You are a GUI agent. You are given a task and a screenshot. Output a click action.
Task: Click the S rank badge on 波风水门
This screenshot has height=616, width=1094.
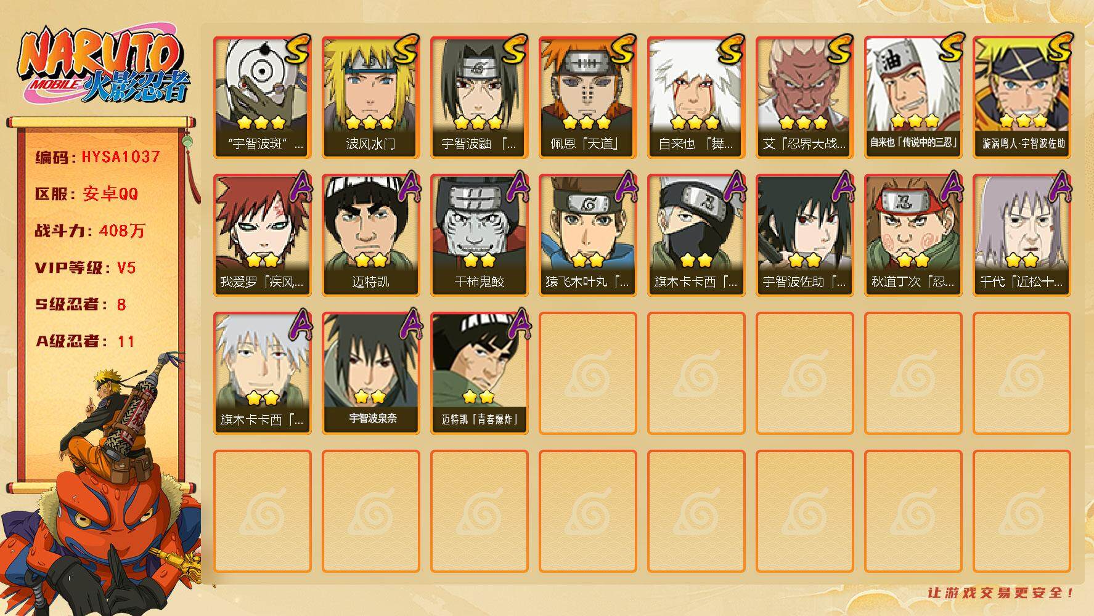406,49
